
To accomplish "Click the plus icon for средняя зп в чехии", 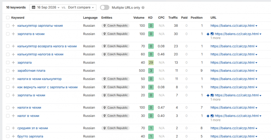I will click(x=13, y=128).
